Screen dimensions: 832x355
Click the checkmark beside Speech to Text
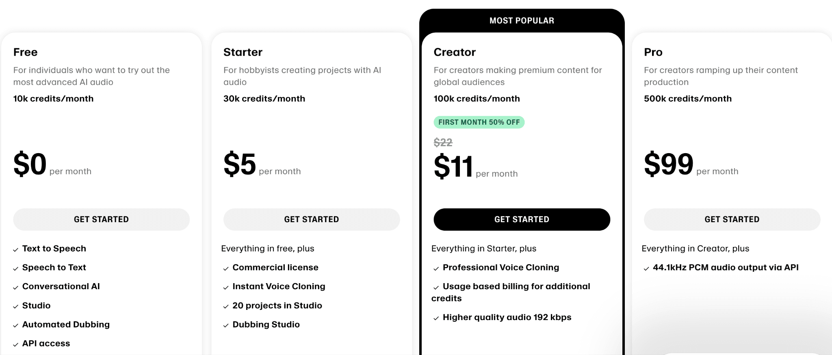point(16,268)
